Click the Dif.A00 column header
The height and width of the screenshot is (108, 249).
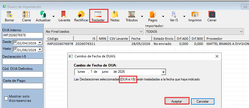pos(182,39)
